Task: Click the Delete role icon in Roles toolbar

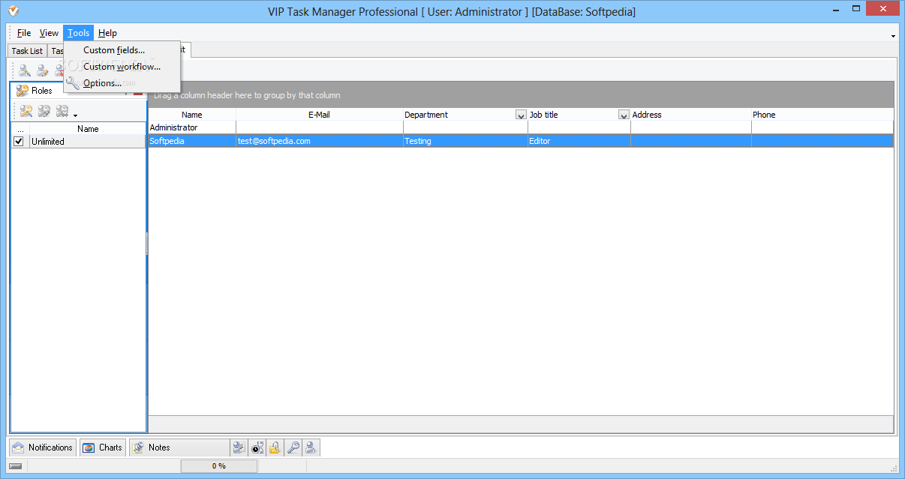Action: pyautogui.click(x=62, y=112)
